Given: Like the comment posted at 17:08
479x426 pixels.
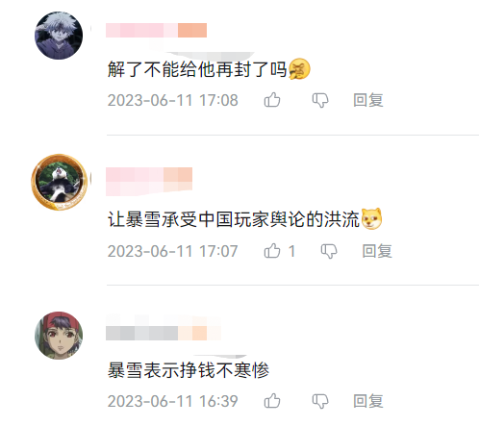Looking at the screenshot, I should [272, 100].
